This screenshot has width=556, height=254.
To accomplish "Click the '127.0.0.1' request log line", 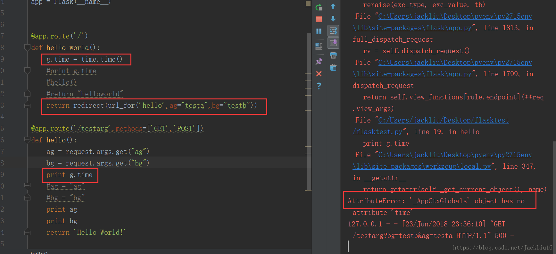I will click(x=426, y=224).
